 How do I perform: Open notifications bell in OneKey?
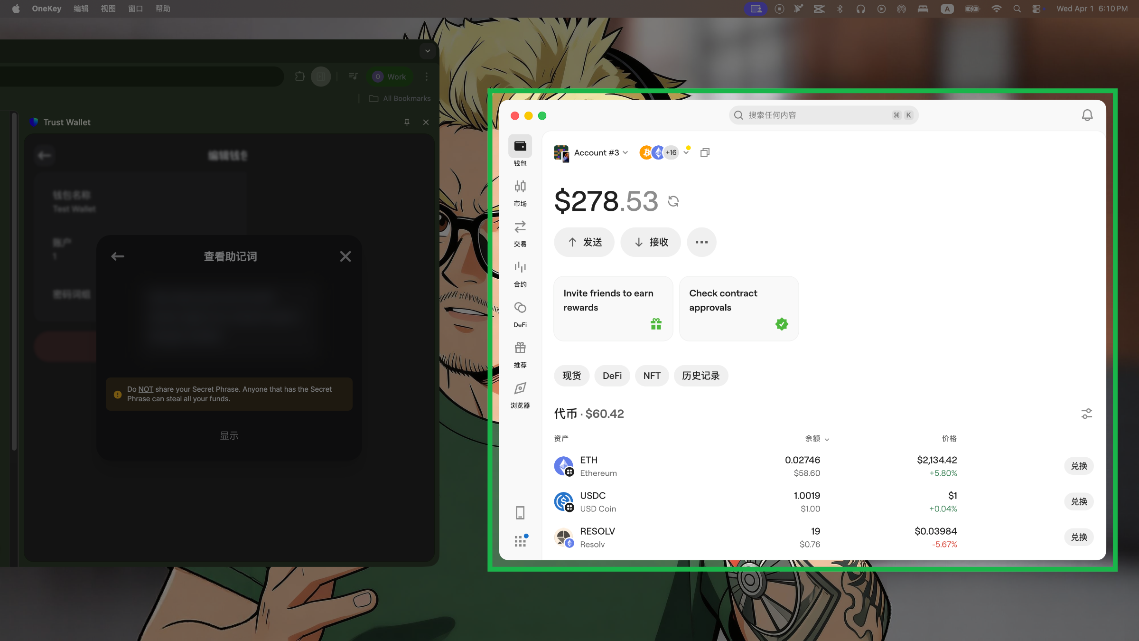pos(1087,115)
